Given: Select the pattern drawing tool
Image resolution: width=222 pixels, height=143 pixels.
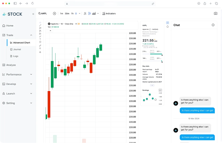Looking at the screenshot, I should click(40, 31).
